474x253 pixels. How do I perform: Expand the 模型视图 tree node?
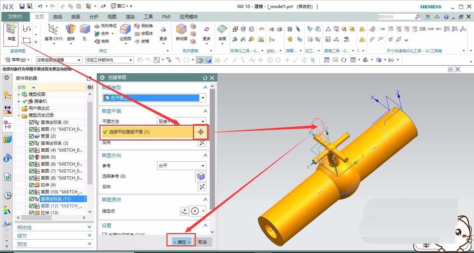click(x=18, y=95)
